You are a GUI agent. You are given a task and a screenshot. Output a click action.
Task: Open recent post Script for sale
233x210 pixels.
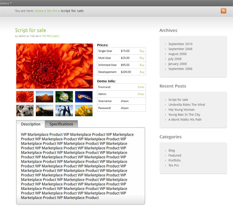178,100
